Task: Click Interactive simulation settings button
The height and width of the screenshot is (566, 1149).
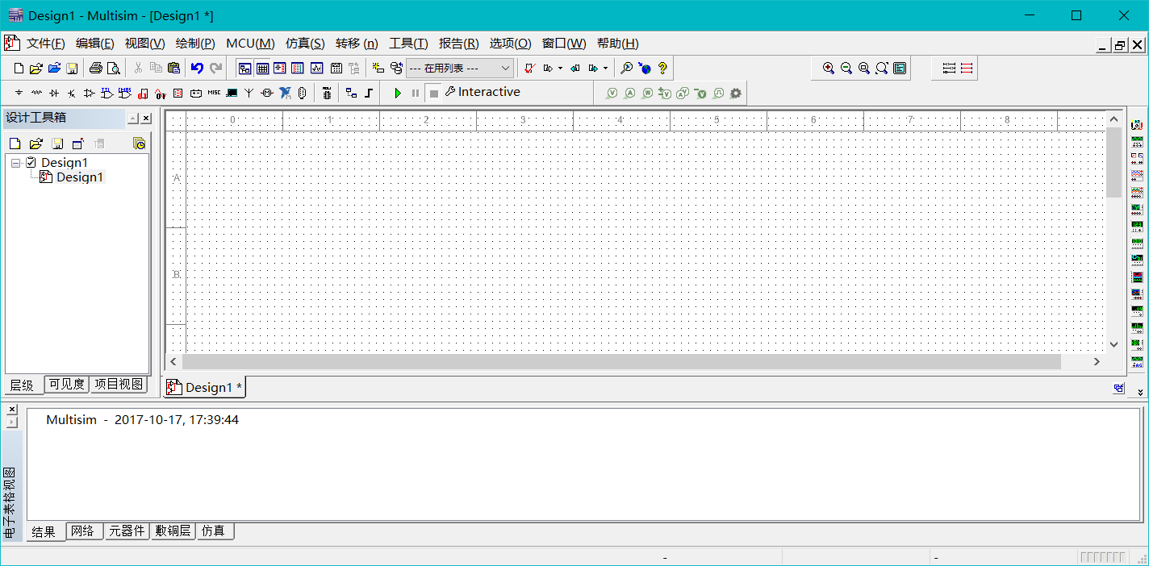Action: click(x=482, y=92)
